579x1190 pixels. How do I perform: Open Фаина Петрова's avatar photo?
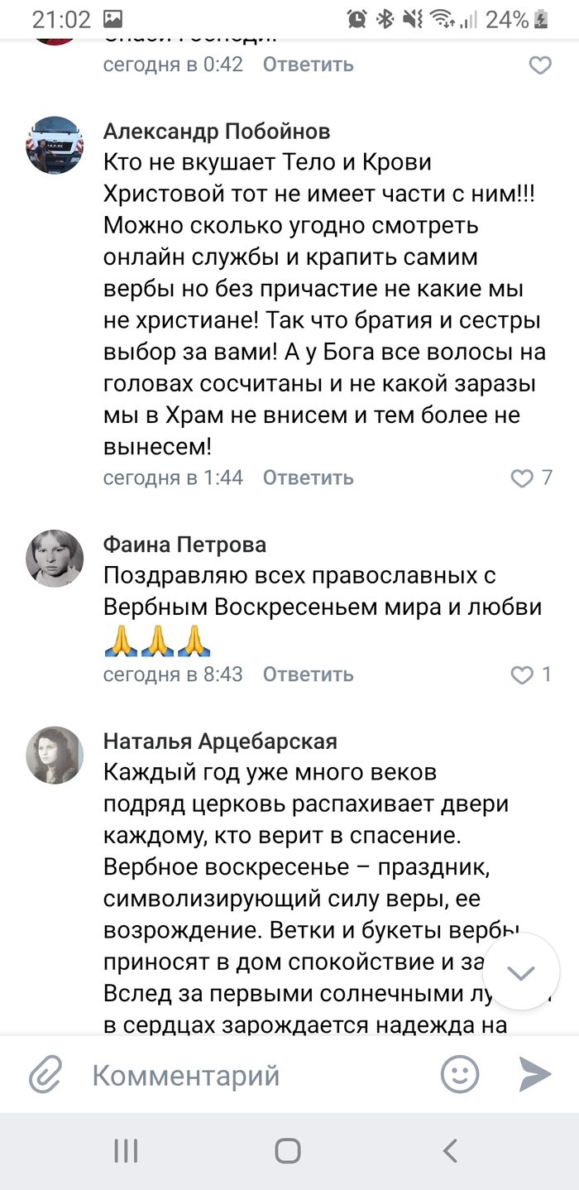55,558
